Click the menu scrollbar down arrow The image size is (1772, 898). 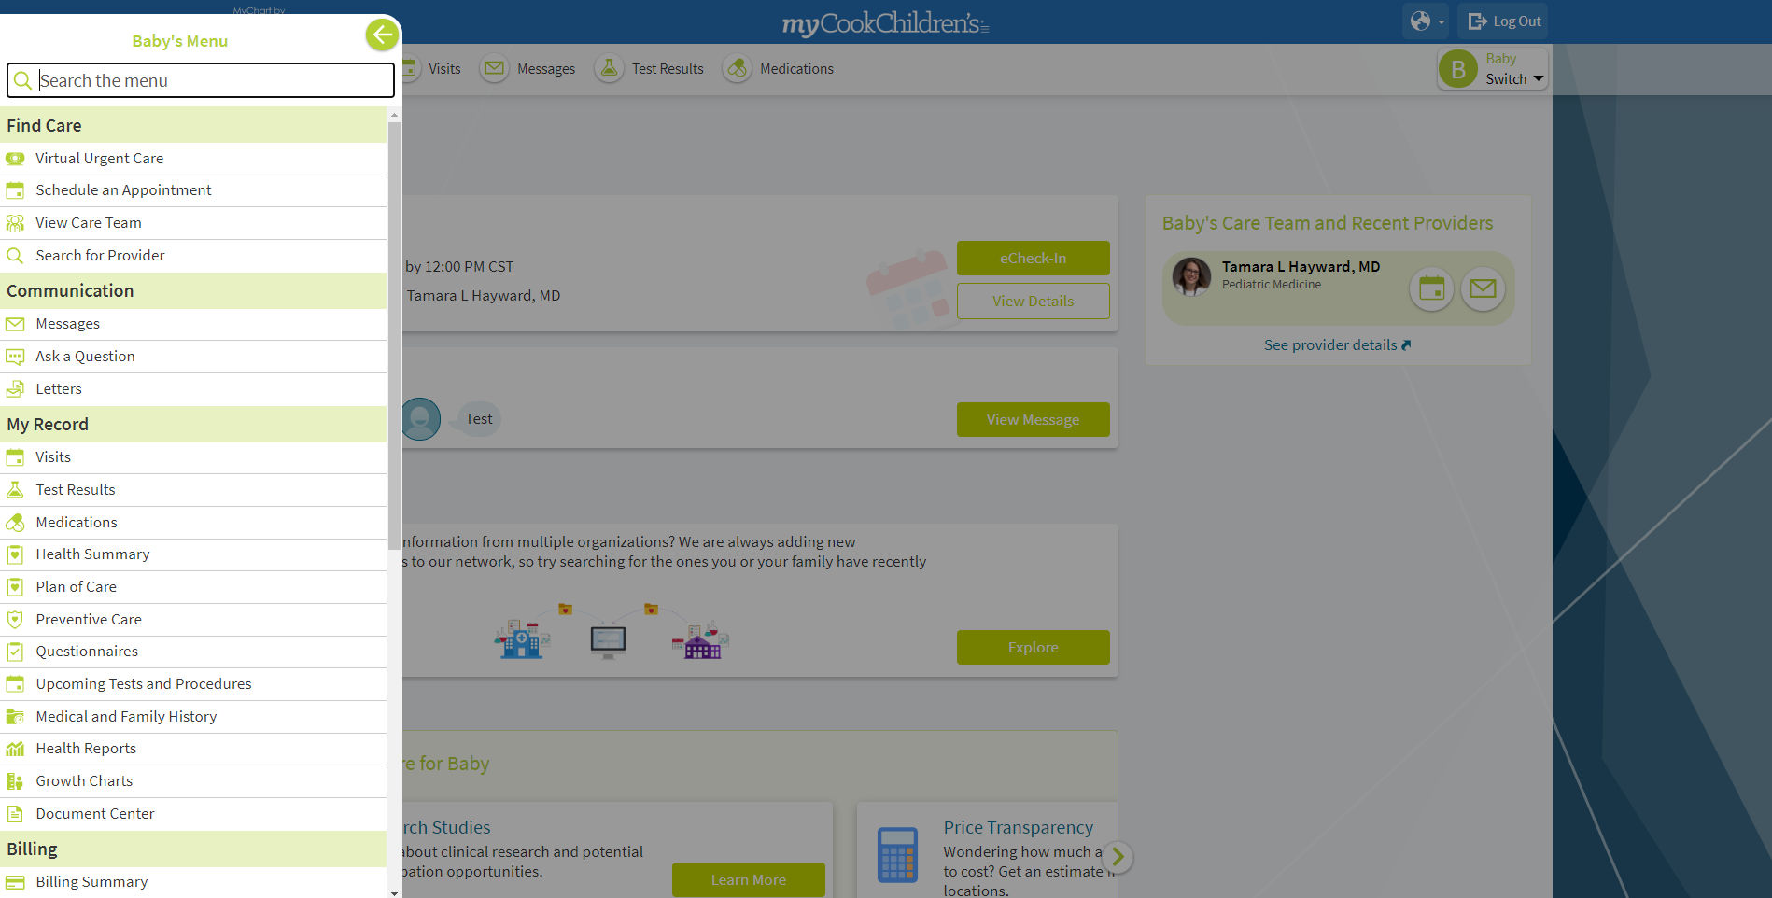[x=394, y=892]
